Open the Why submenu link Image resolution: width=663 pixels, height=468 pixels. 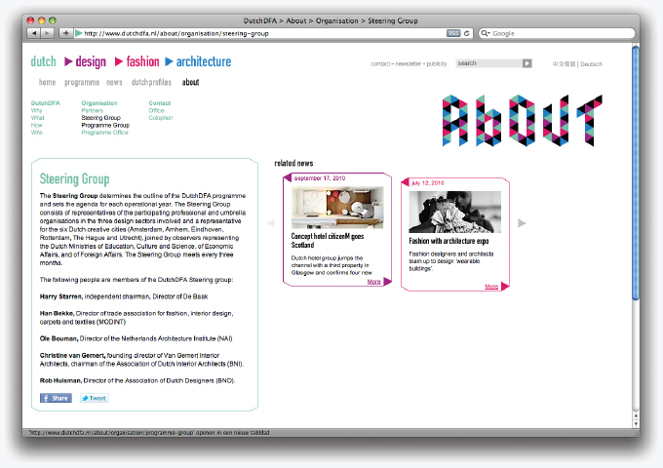pos(36,110)
